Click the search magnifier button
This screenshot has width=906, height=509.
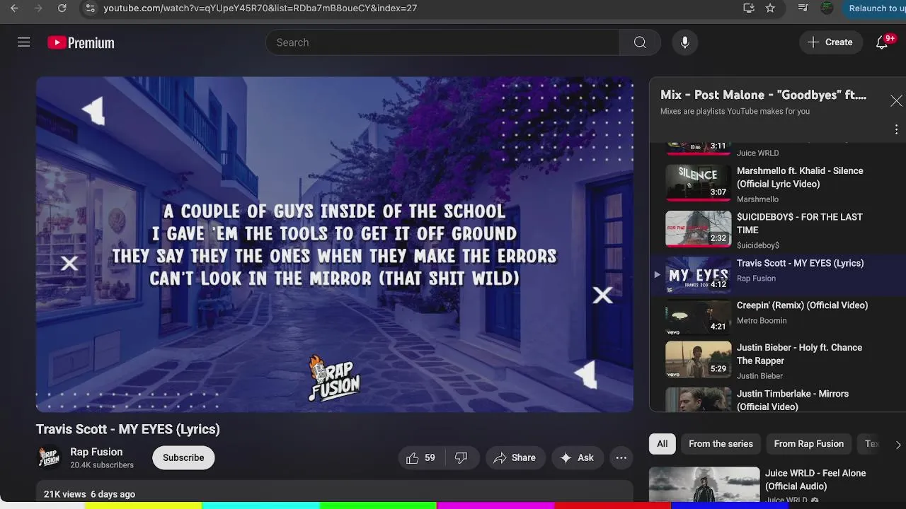pyautogui.click(x=640, y=42)
